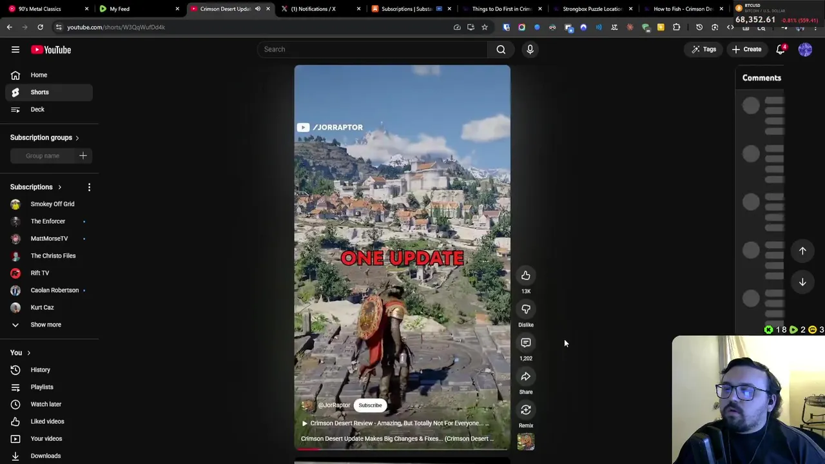
Task: Go to the previous short with the up arrow
Action: [802, 251]
